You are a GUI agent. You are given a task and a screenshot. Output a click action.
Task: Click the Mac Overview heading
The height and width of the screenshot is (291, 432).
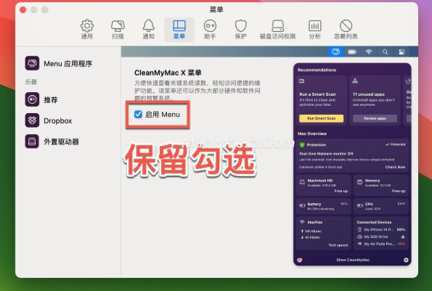coord(312,134)
